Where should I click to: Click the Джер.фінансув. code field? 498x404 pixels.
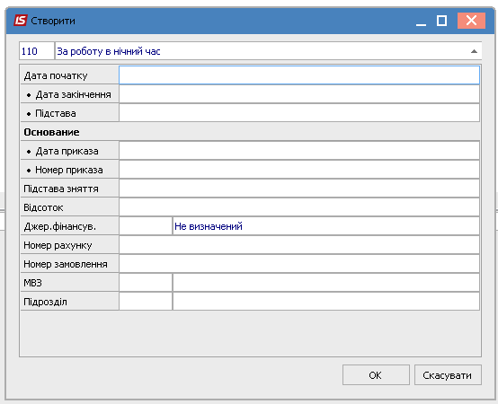(x=146, y=226)
